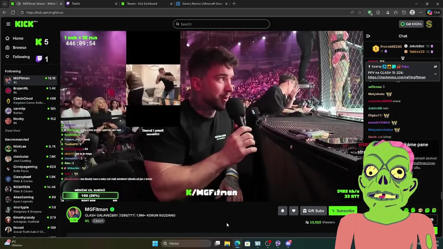Click the Pajno username in pinned message
443x249 pixels.
405,67
